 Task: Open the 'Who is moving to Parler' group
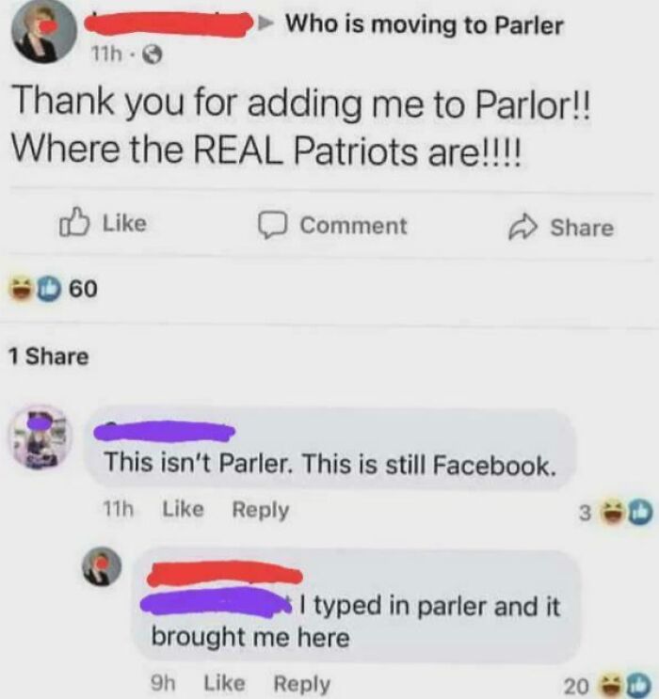[x=425, y=24]
